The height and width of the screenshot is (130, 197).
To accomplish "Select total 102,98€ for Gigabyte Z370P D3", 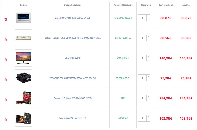I will click(x=186, y=118).
